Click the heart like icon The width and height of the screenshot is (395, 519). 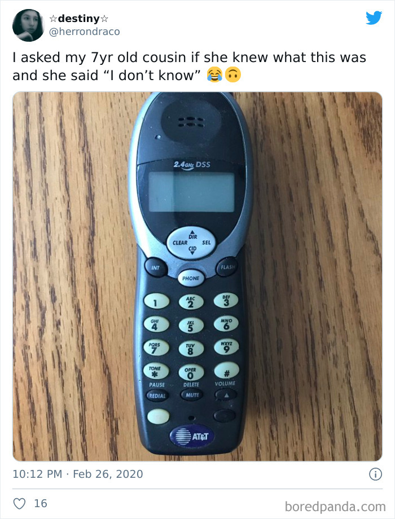(x=19, y=503)
